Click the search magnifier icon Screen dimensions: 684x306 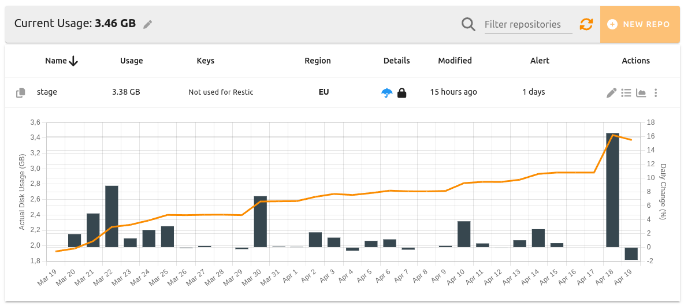[x=469, y=24]
